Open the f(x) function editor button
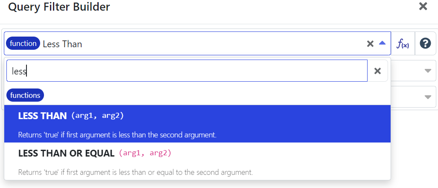Viewport: 438px width, 188px height. 403,43
